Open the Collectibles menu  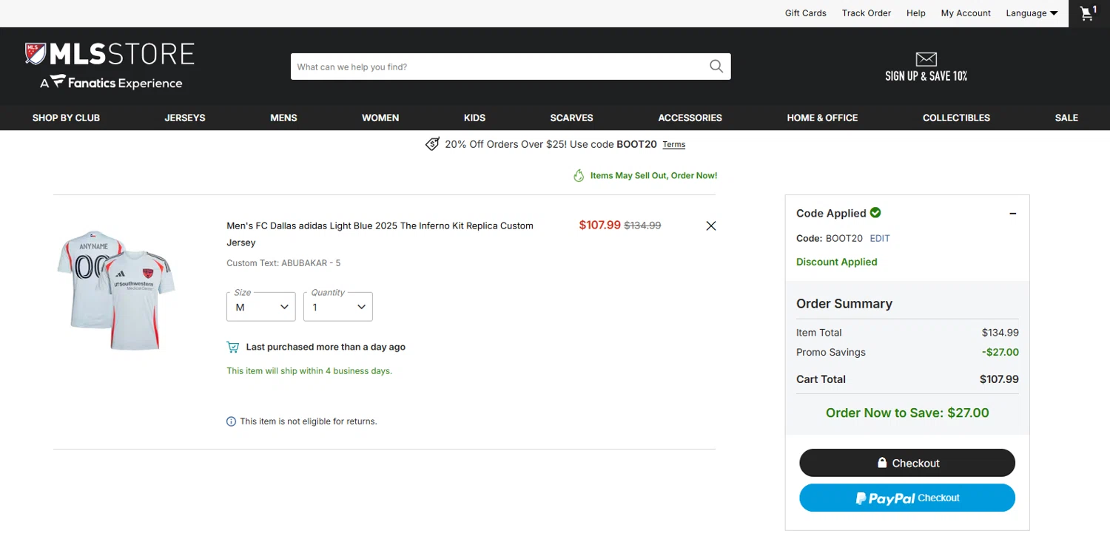coord(956,118)
